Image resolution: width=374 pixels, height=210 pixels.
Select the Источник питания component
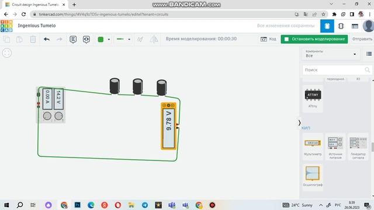pyautogui.click(x=335, y=146)
